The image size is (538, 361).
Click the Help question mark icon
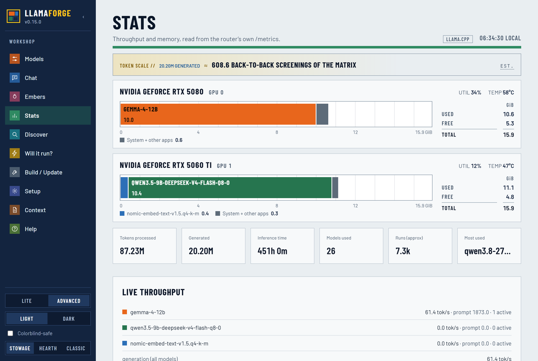point(15,229)
